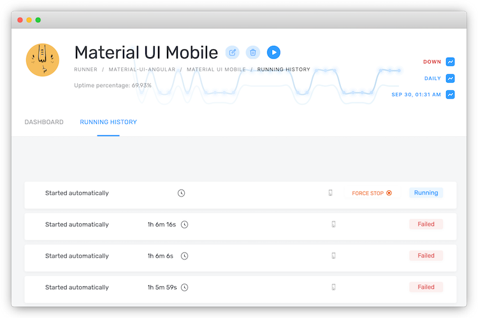Image resolution: width=478 pixels, height=318 pixels.
Task: Select the Running History tab
Action: pos(108,122)
